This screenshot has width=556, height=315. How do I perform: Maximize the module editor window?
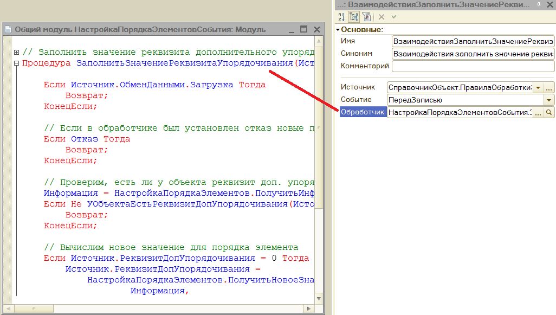click(x=304, y=29)
